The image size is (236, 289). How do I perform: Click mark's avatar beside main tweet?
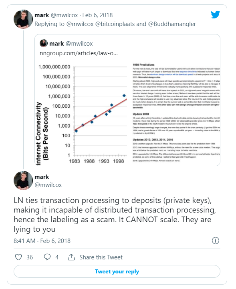click(x=23, y=181)
